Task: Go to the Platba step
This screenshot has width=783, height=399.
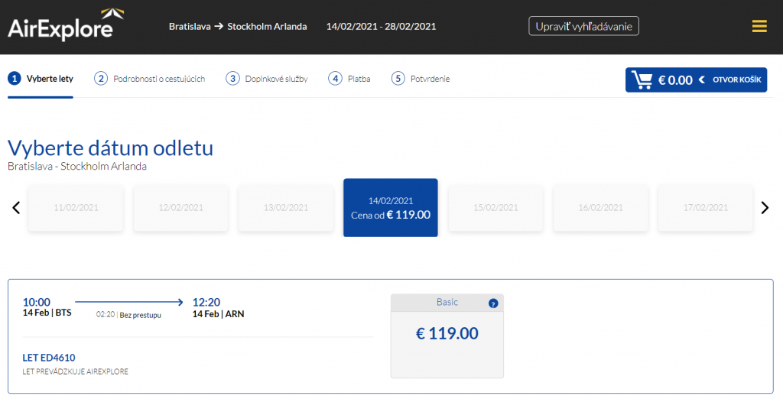Action: (349, 79)
